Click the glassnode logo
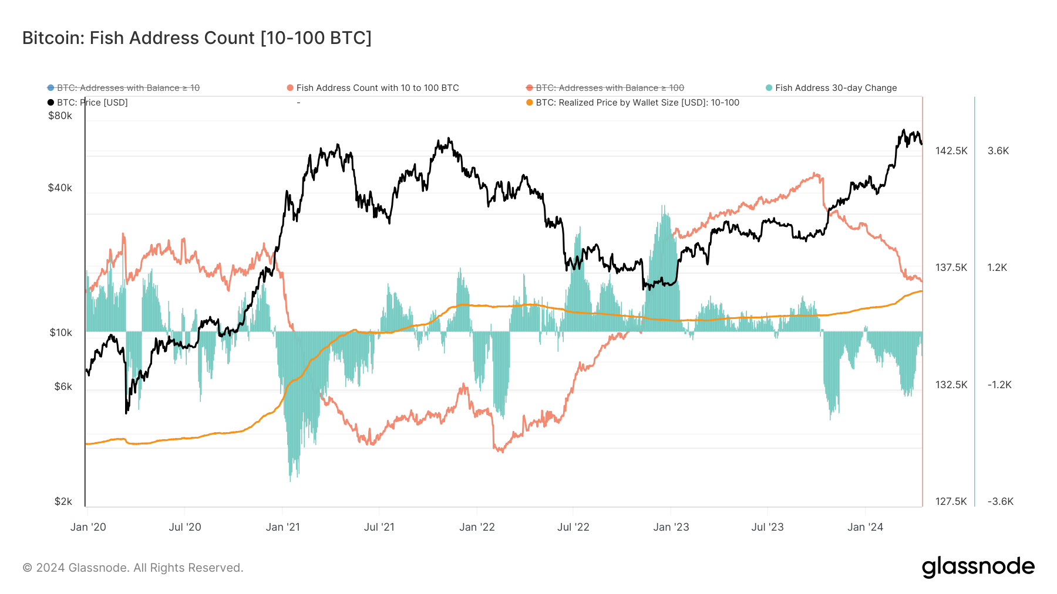1057x594 pixels. tap(978, 567)
